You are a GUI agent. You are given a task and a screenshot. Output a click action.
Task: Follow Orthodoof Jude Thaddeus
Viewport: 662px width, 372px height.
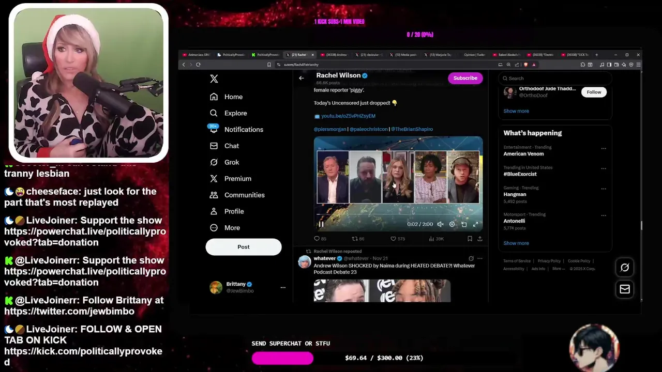click(x=594, y=92)
